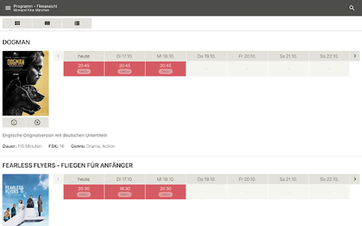Select the 18:30 OMDU showtime slot
The height and width of the screenshot is (226, 362).
pos(124,191)
